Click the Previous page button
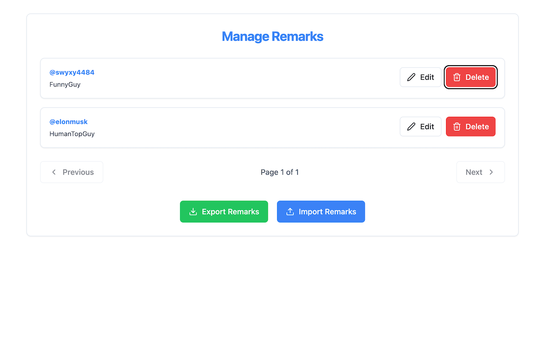 (72, 172)
